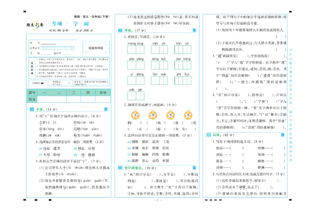
Task: Click question heading 看拼音,写词语
Action: pos(144,37)
